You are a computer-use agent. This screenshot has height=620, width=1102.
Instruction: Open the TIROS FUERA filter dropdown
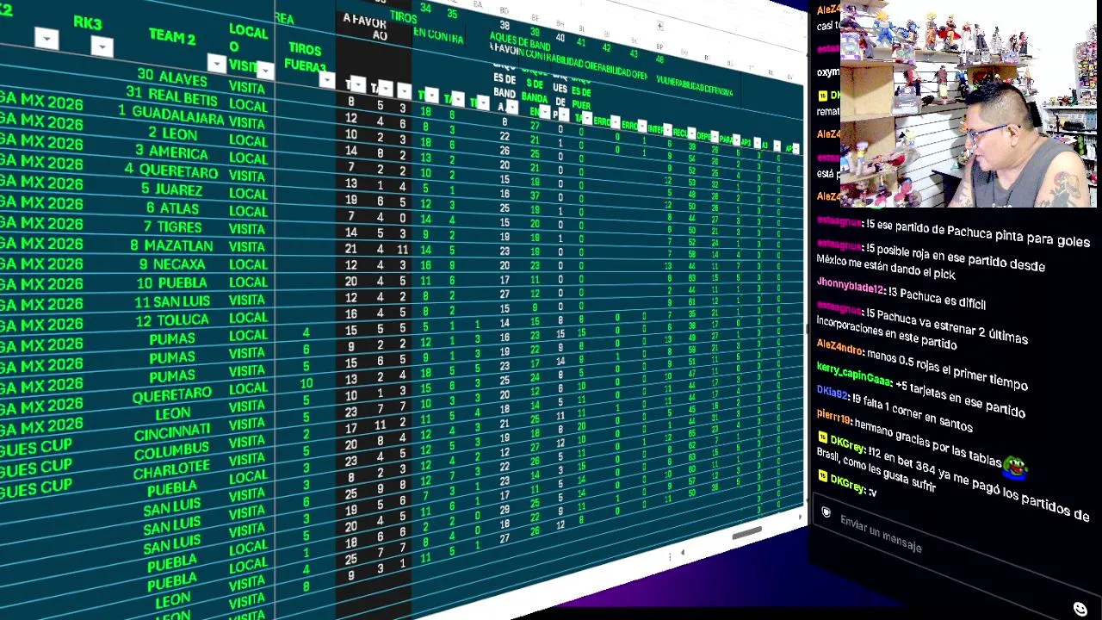pos(326,80)
